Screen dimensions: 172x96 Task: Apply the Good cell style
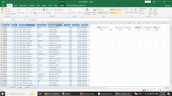(x=103, y=13)
